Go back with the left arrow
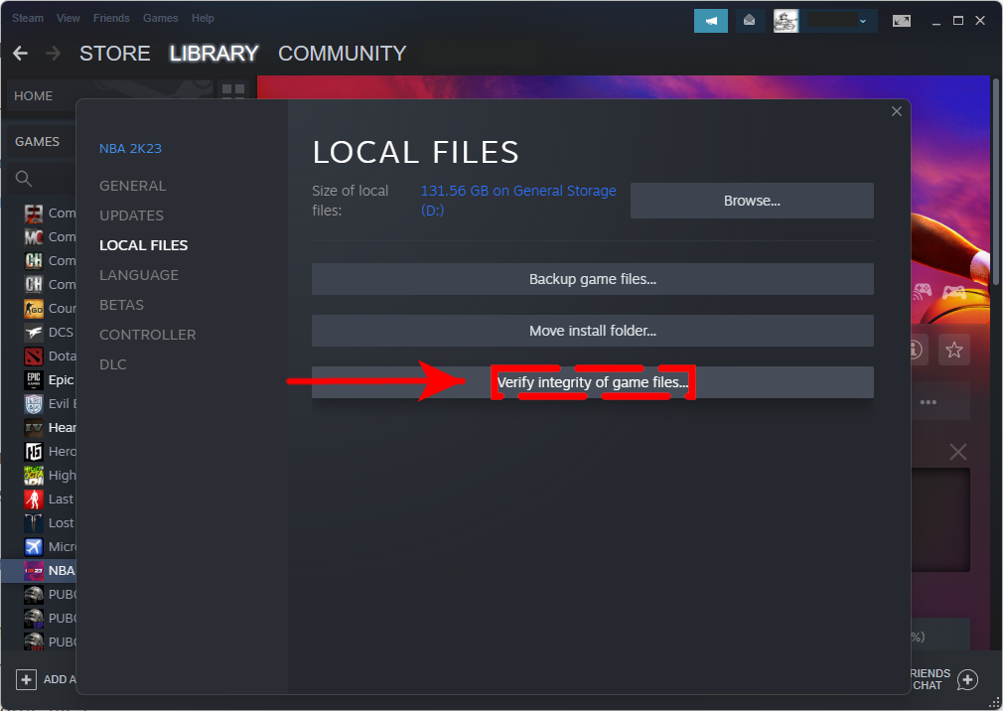Screen dimensions: 1003x711 click(21, 53)
